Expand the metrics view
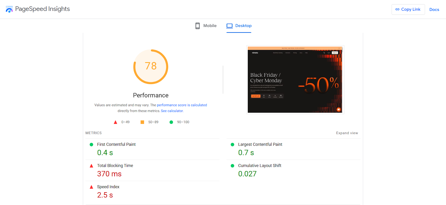This screenshot has width=446, height=205. coord(347,133)
